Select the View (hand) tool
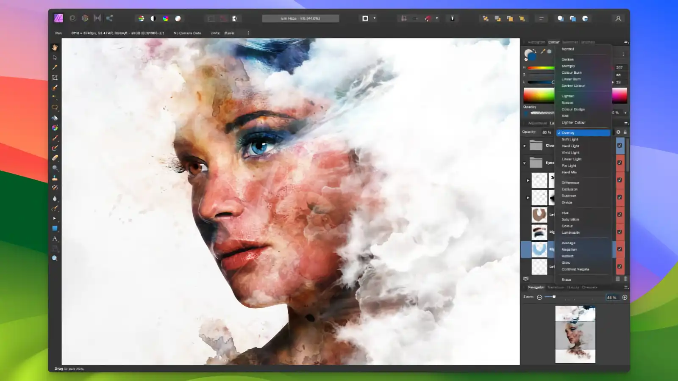This screenshot has width=678, height=381. click(55, 47)
